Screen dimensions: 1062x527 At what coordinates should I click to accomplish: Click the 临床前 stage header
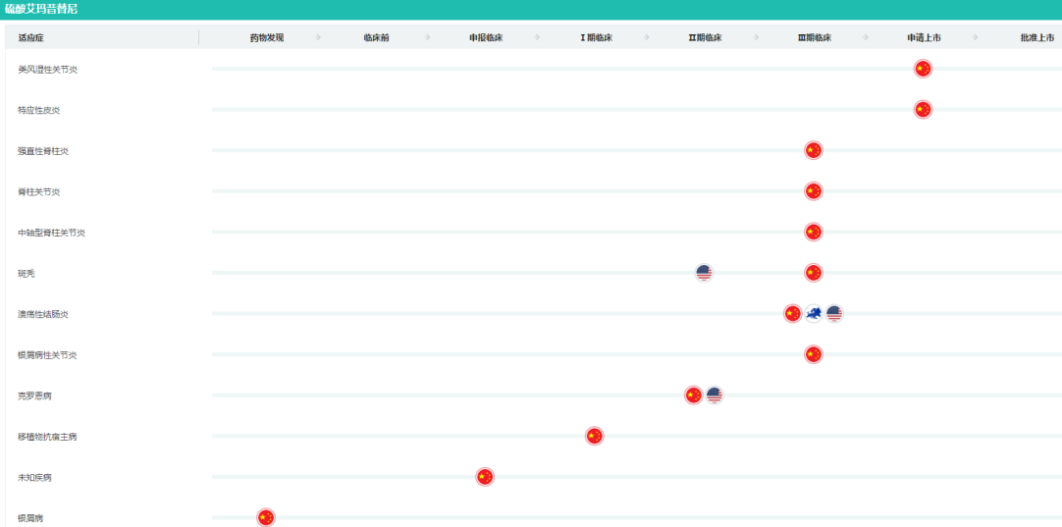point(377,38)
